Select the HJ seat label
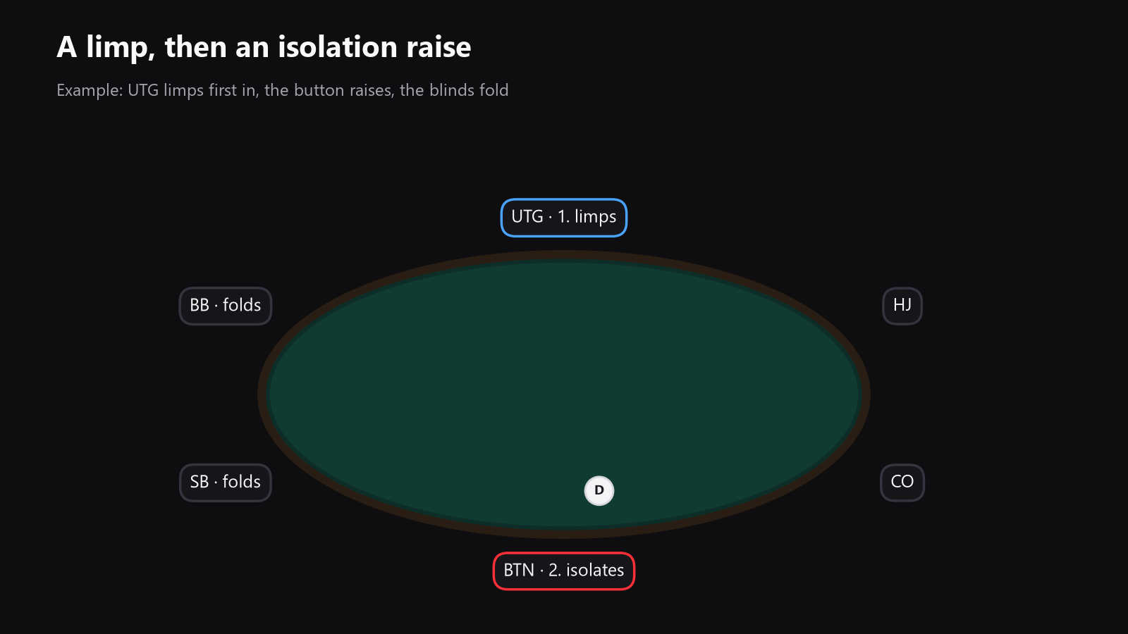 (902, 306)
